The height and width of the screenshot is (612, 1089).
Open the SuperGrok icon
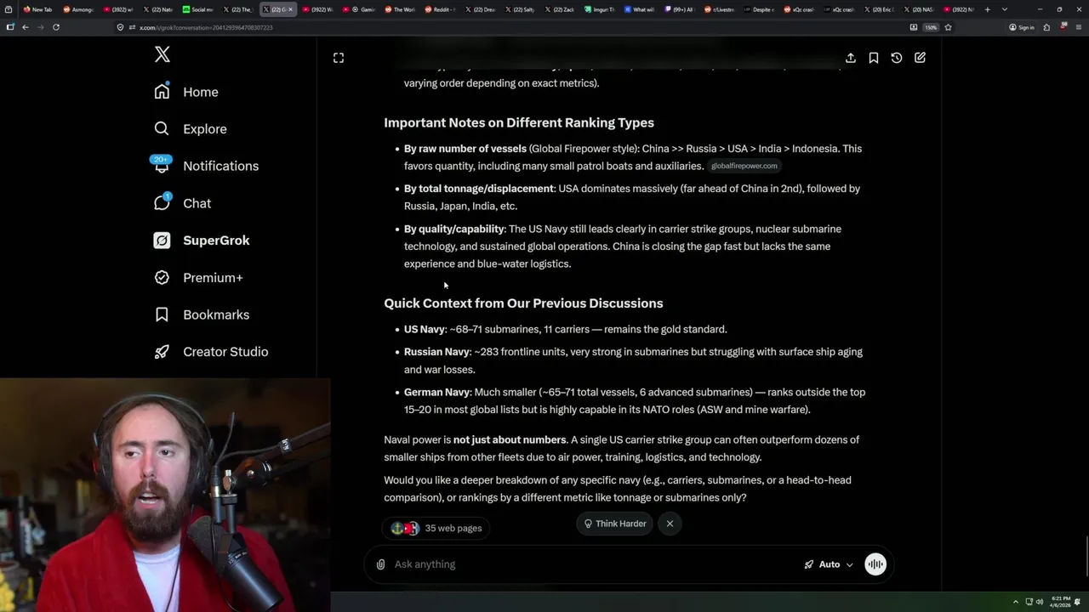(162, 241)
